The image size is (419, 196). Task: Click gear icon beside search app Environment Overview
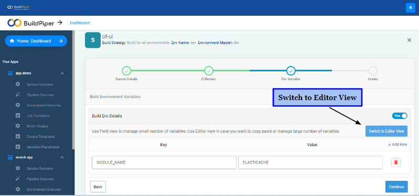pyautogui.click(x=18, y=189)
